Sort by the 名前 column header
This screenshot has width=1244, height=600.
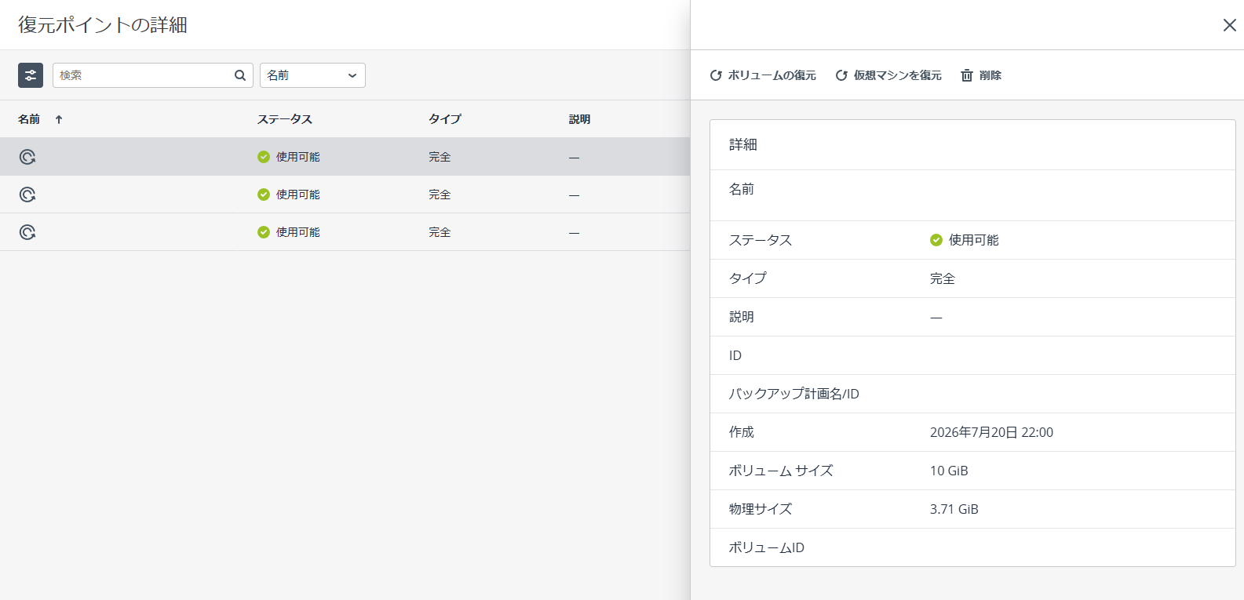pyautogui.click(x=29, y=119)
